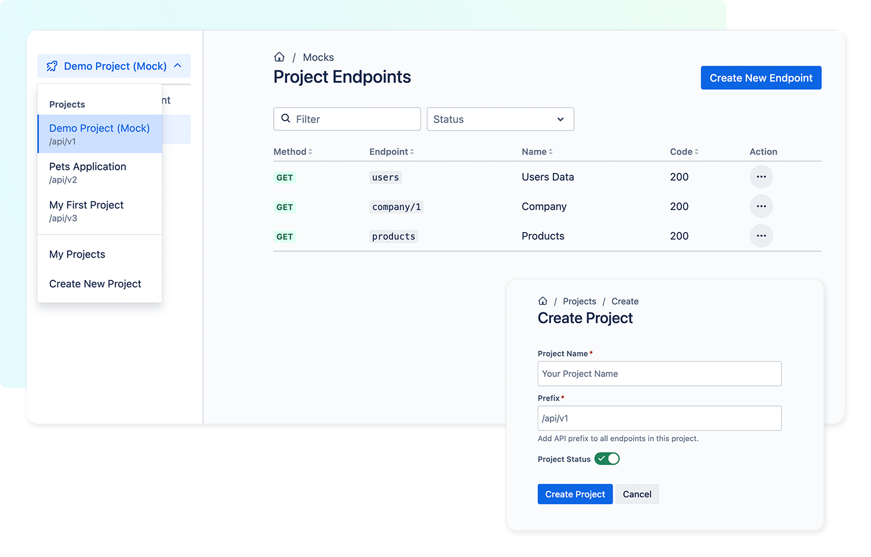Collapse the project switcher chevron
The height and width of the screenshot is (557, 871).
click(178, 65)
